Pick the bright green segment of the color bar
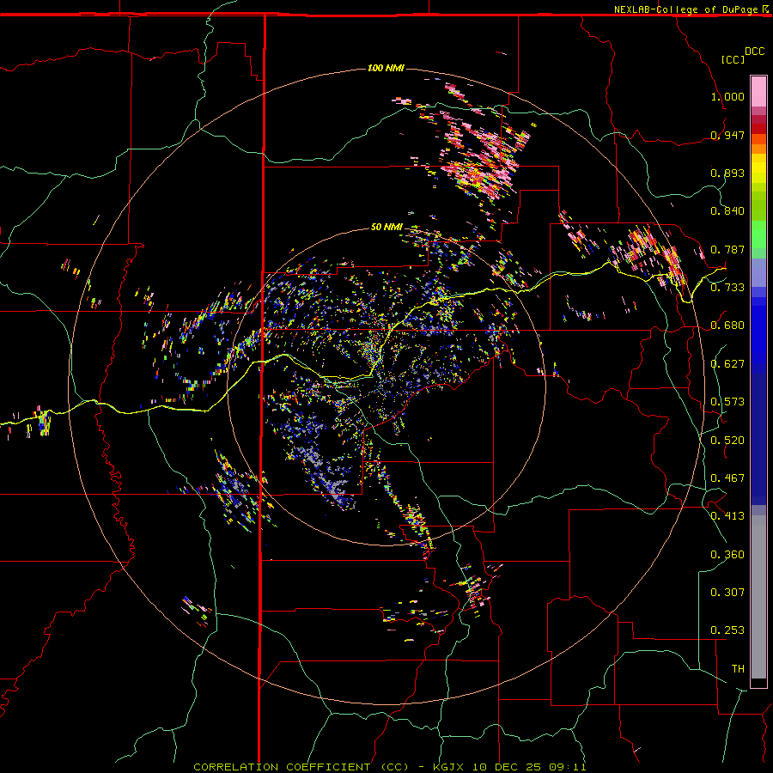Image resolution: width=773 pixels, height=773 pixels. [758, 234]
